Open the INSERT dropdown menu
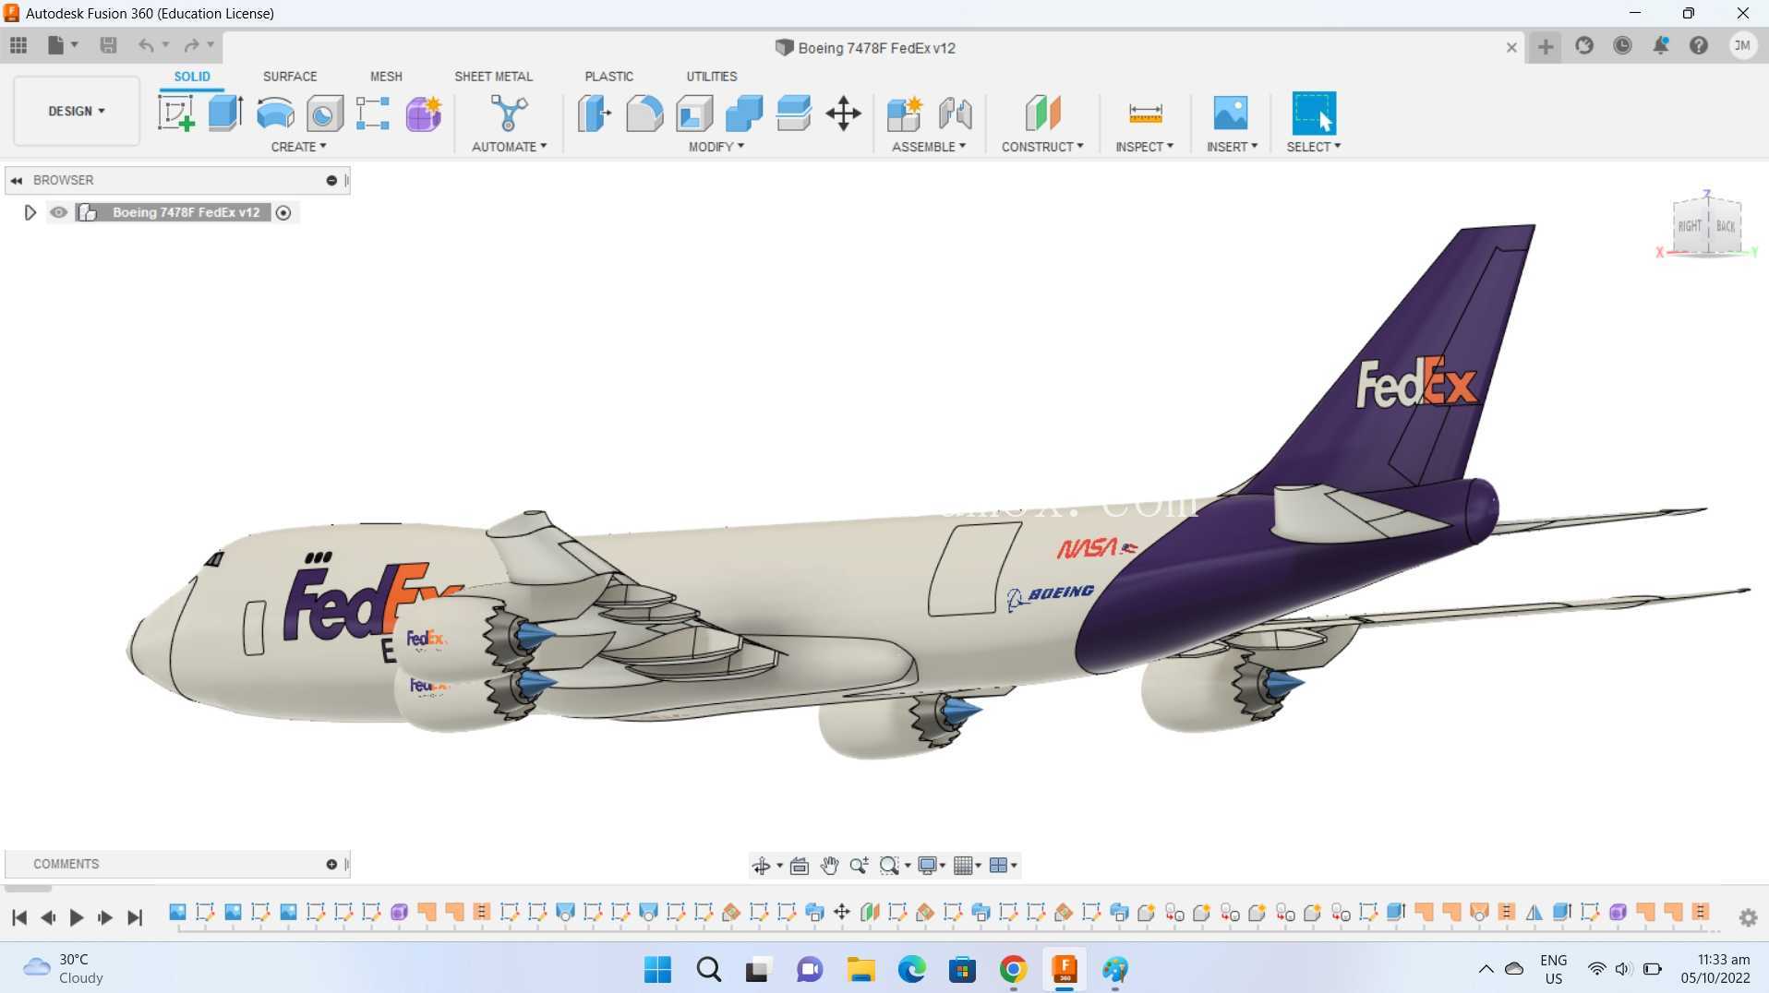Screen dimensions: 1769x993 pos(1232,147)
